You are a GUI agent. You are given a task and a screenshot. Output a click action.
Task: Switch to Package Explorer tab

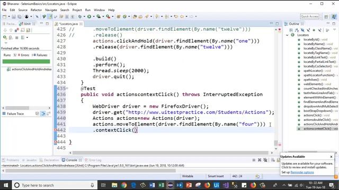tap(10, 24)
